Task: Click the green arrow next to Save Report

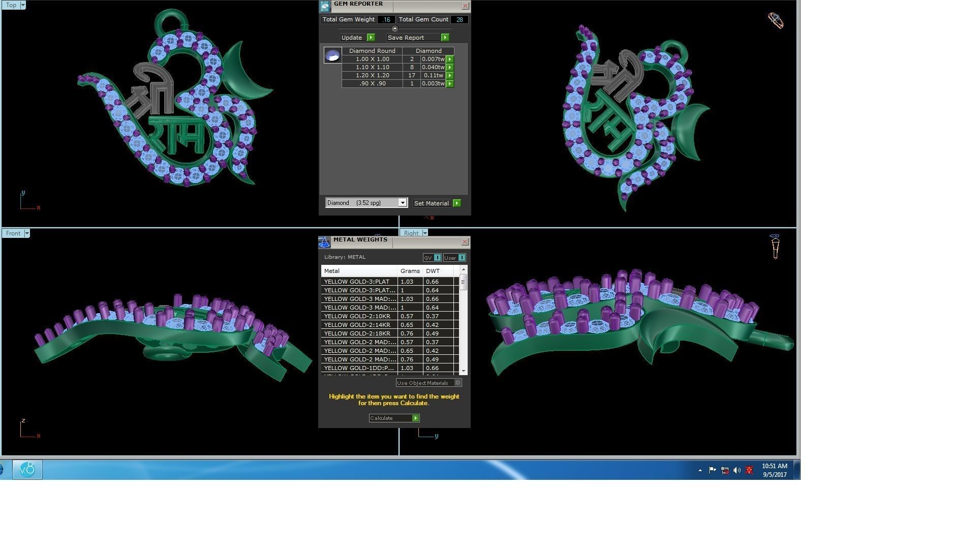Action: [x=445, y=38]
